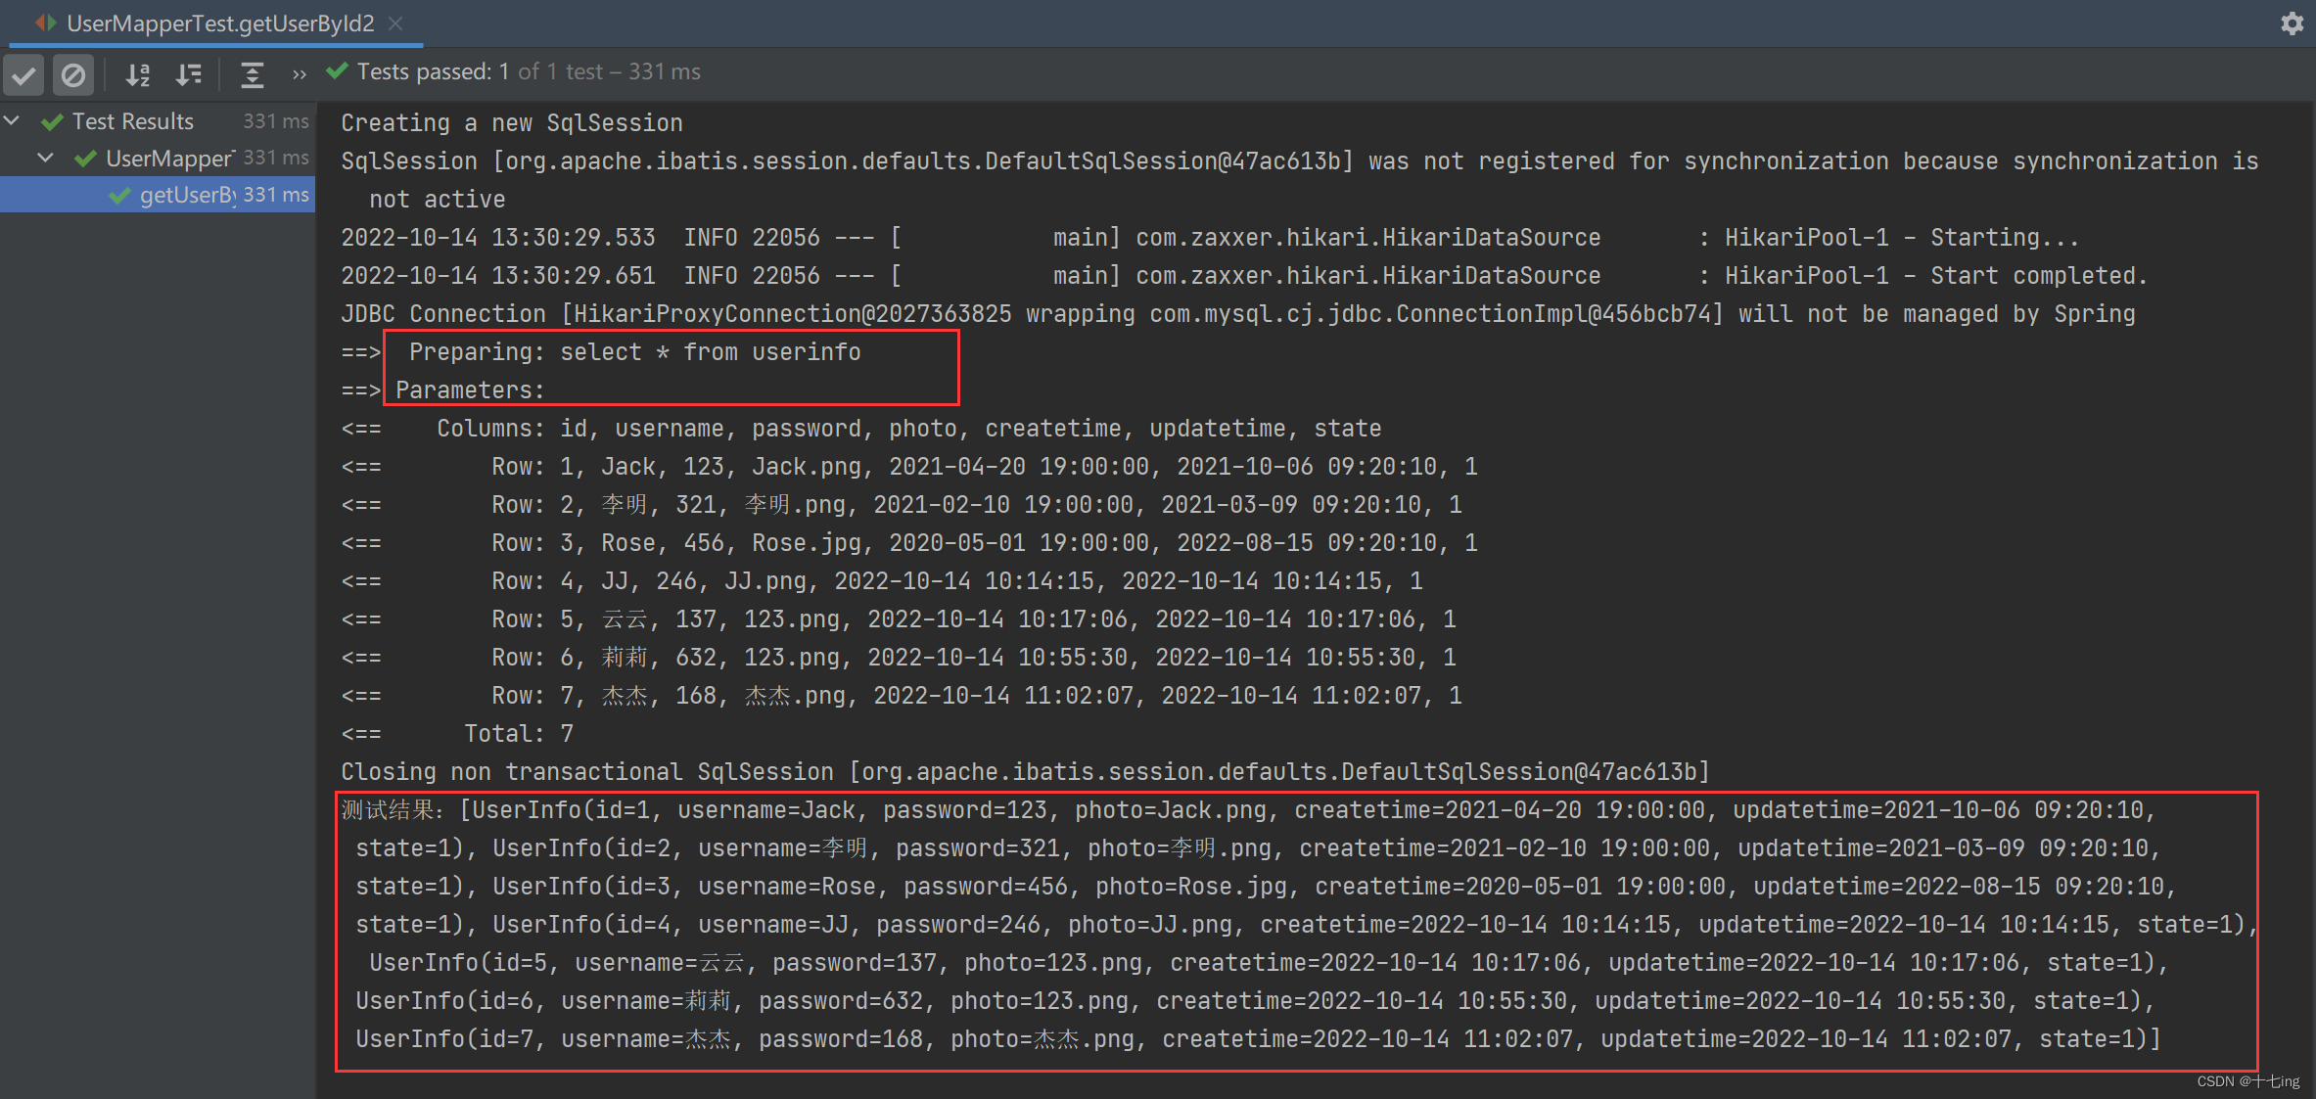Click the 'Preparing: select * from userinfo' line
This screenshot has width=2316, height=1099.
[634, 352]
